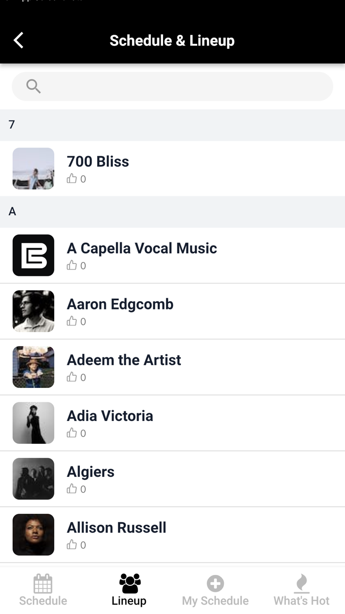Toggle thumbs-up for Aaron Edgcomb
The height and width of the screenshot is (614, 345).
[72, 321]
